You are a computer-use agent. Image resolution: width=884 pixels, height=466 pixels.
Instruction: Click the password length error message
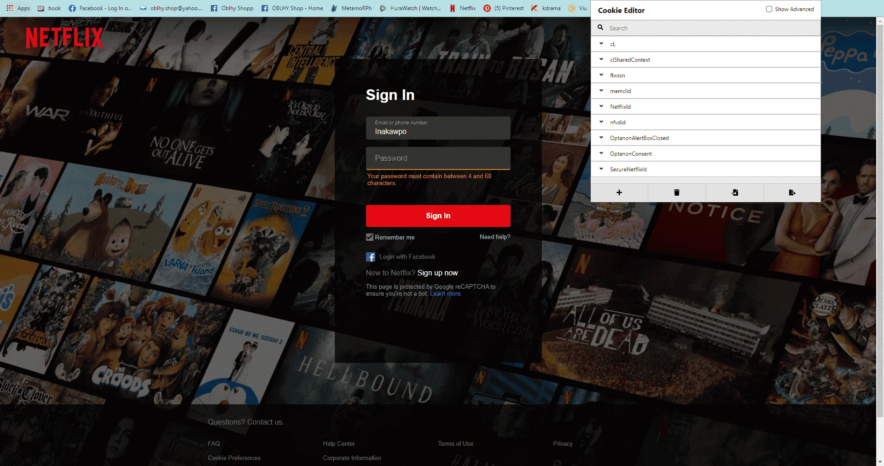429,180
